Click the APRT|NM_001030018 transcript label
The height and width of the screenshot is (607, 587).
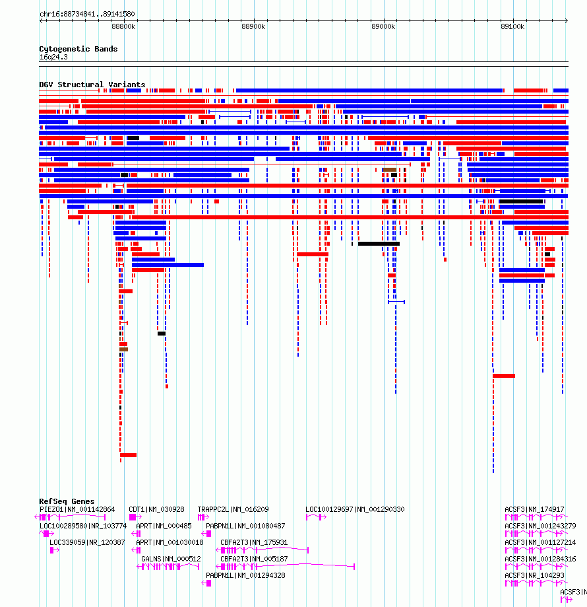coord(170,543)
